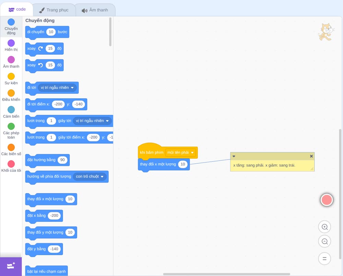Zoom in on the workspace
Viewport: 343px width, 276px height.
pos(324,227)
